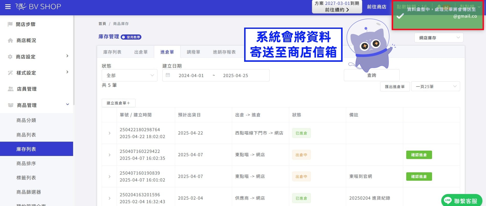
Task: Expand the 商店設定 submenu arrow
Action: coord(67,56)
